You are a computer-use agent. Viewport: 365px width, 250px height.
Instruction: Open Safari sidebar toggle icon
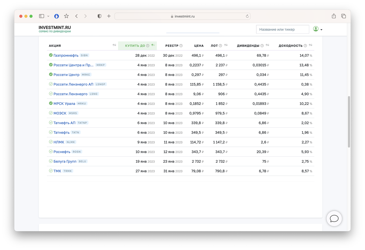click(x=42, y=16)
